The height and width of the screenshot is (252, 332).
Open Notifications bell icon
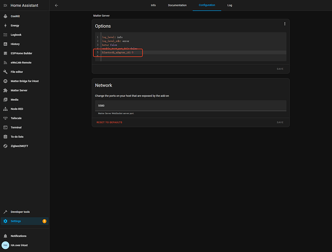(5, 236)
